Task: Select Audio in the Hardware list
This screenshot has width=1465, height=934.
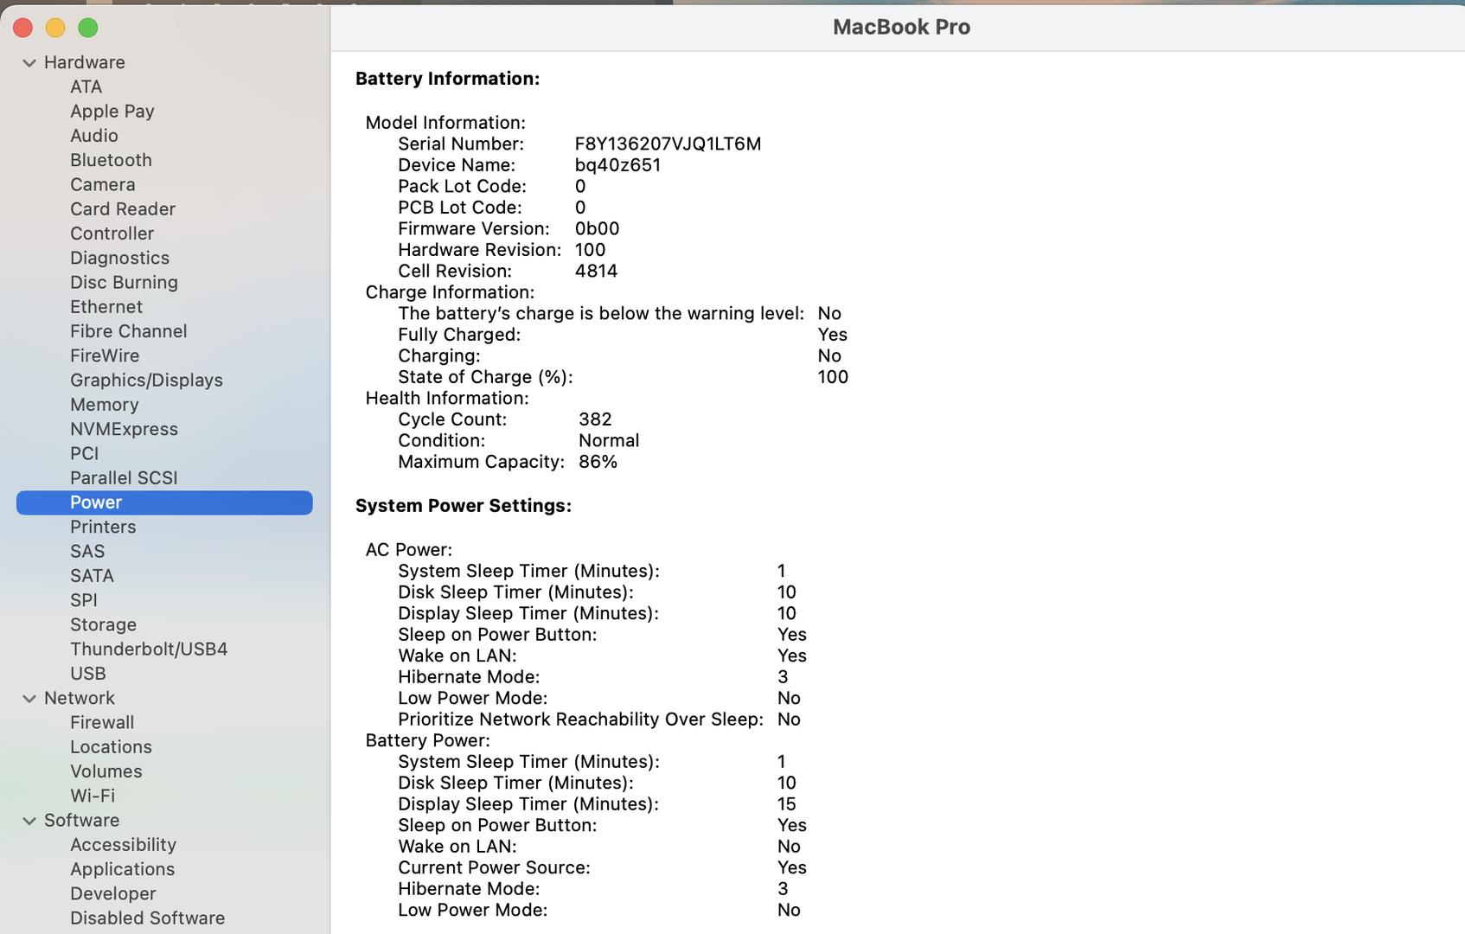Action: pyautogui.click(x=93, y=136)
